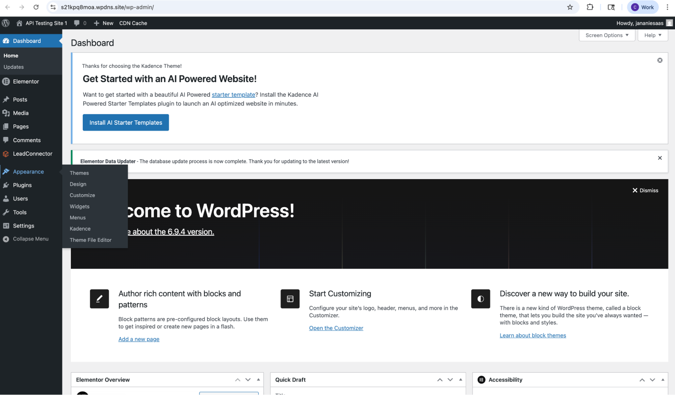The width and height of the screenshot is (675, 395).
Task: Click the site info icon in address bar
Action: point(53,7)
